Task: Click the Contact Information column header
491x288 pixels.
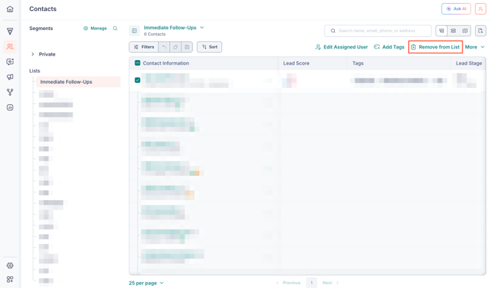Action: [x=166, y=63]
